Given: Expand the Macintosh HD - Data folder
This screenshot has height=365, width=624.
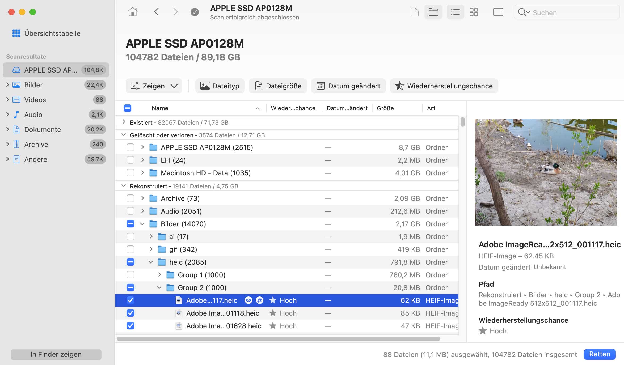Looking at the screenshot, I should 143,173.
